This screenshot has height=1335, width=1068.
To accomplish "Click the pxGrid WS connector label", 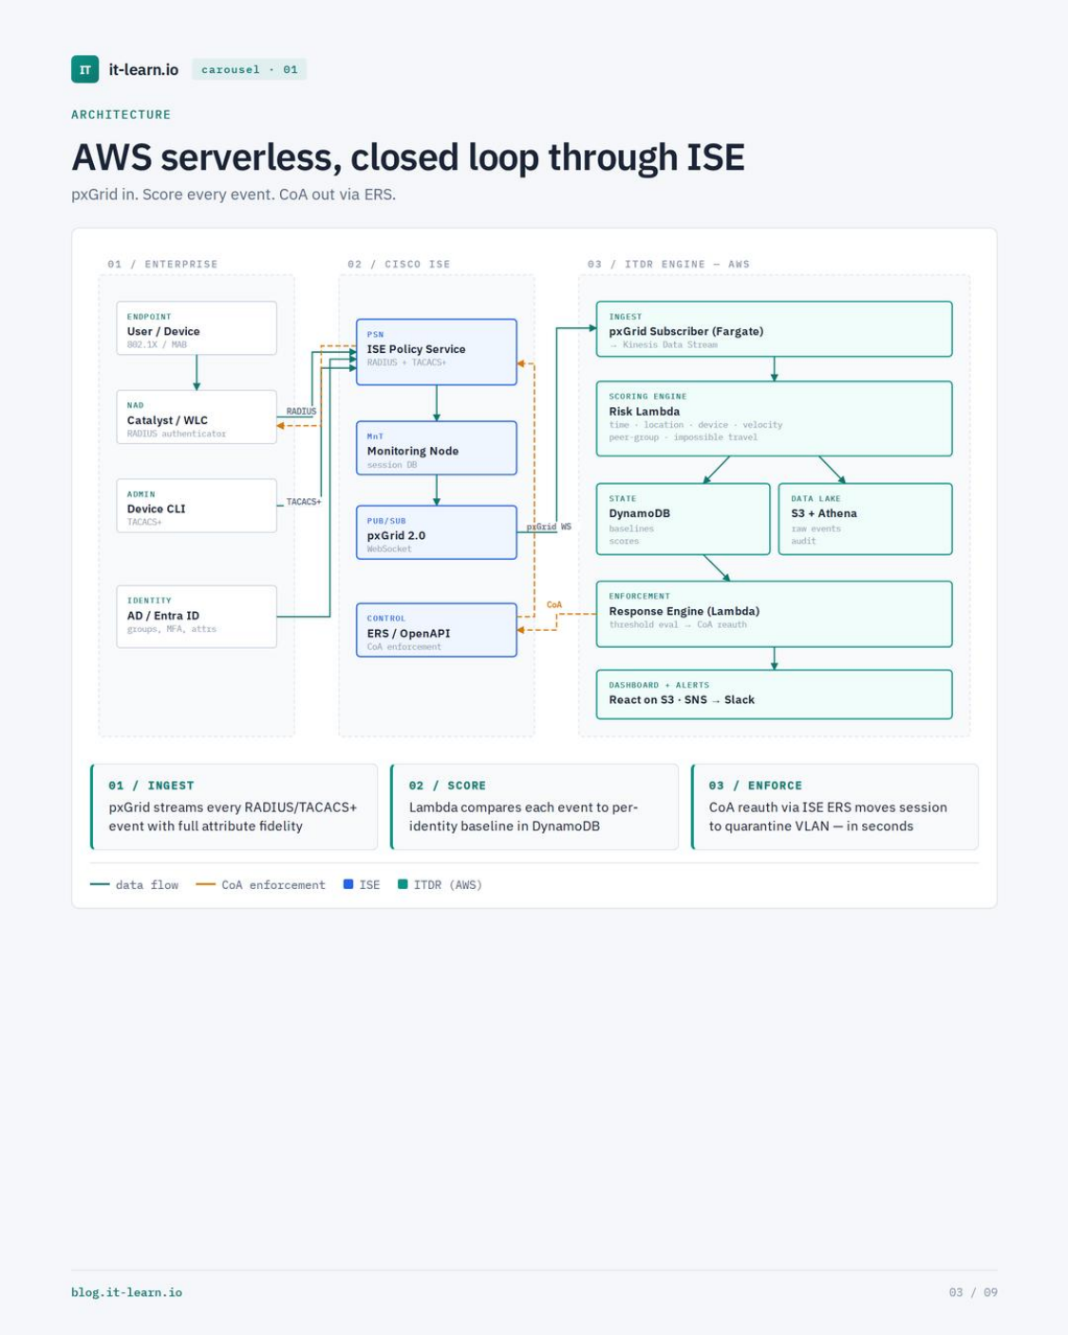I will pyautogui.click(x=549, y=527).
